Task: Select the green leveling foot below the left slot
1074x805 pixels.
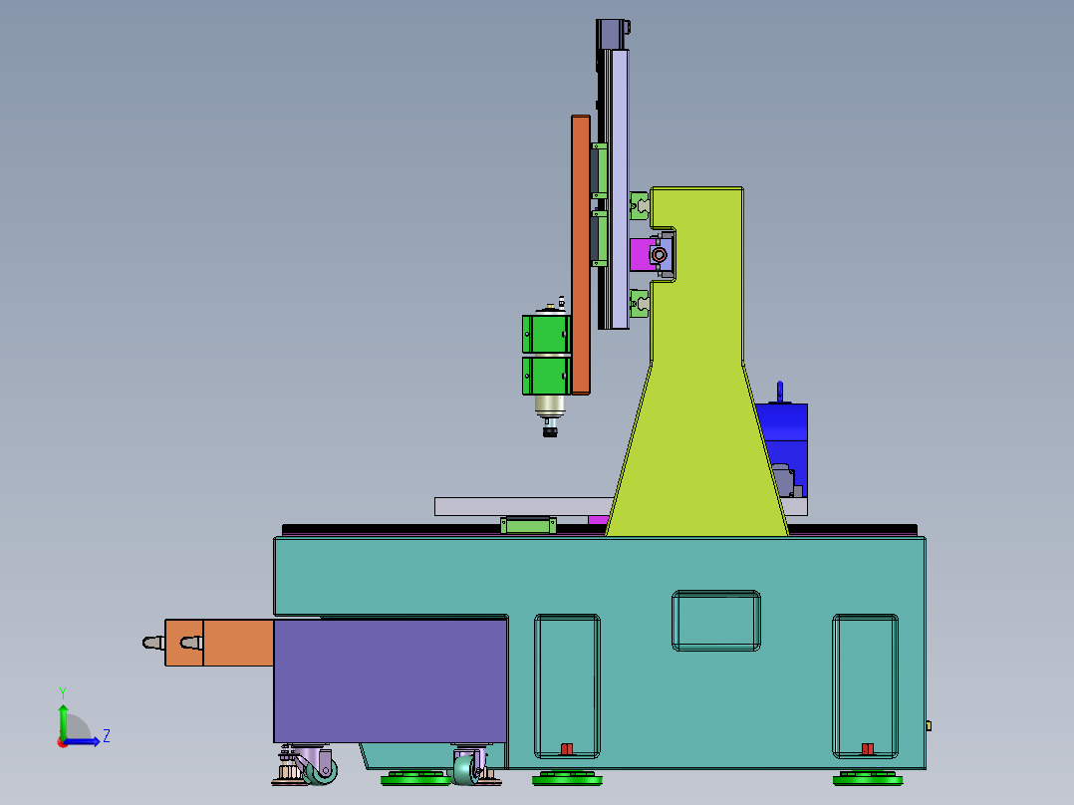Action: click(567, 778)
